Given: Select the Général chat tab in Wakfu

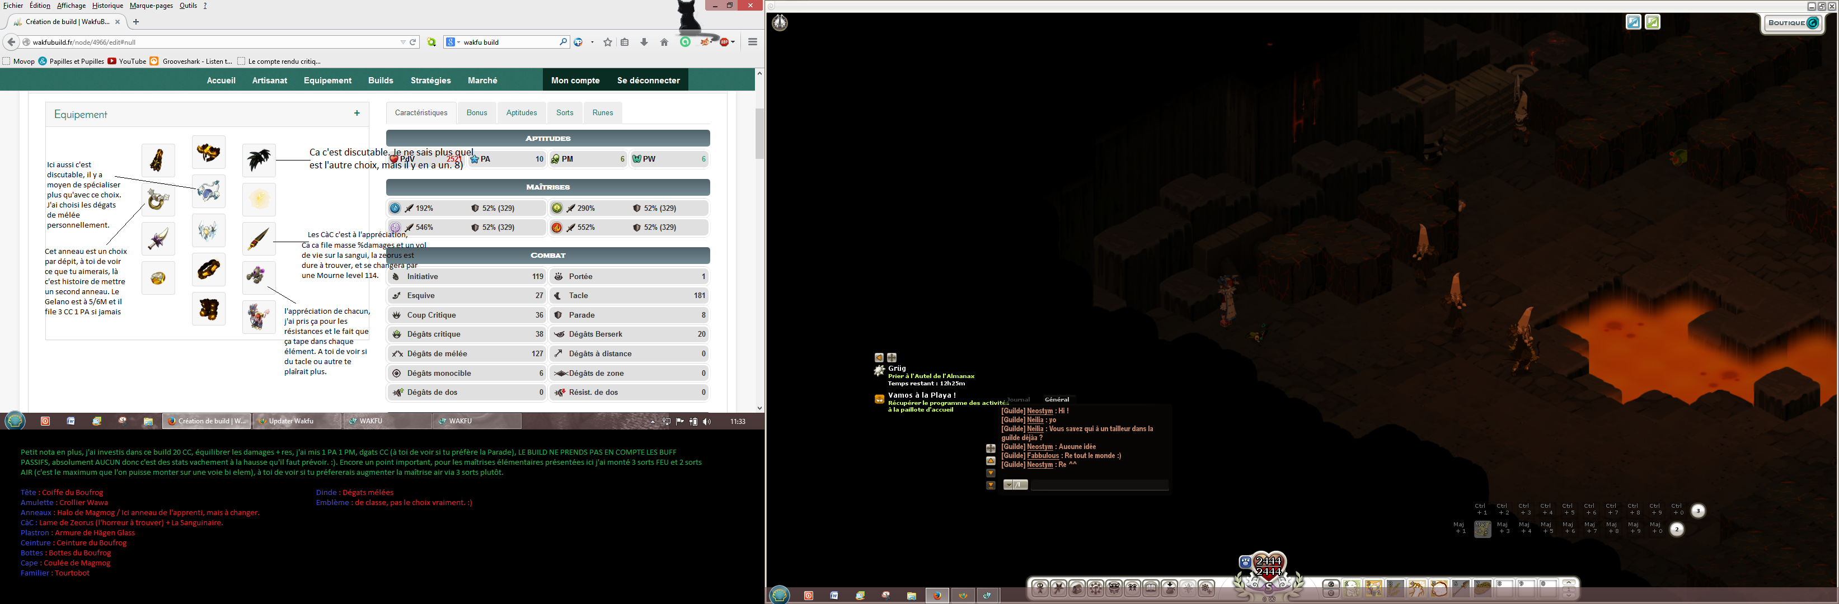Looking at the screenshot, I should 1057,399.
